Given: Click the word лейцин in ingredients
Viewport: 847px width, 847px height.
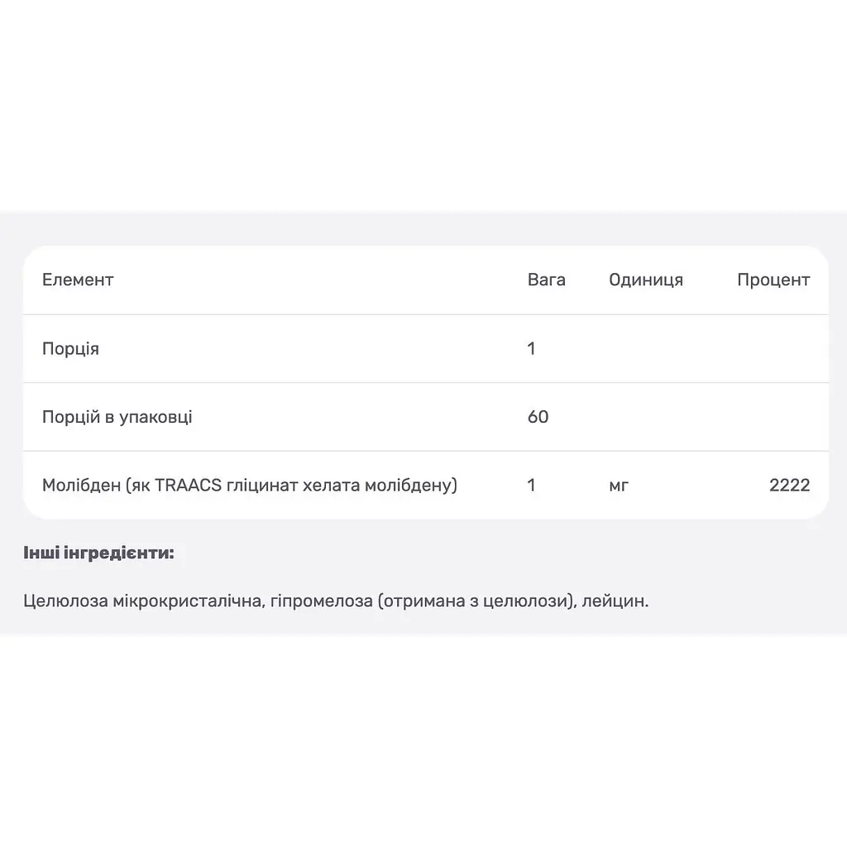Looking at the screenshot, I should (615, 601).
